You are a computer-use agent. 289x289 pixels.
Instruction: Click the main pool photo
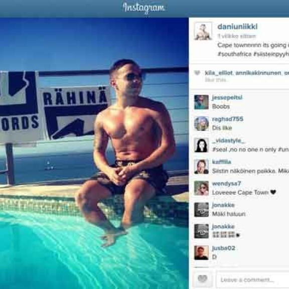tap(94, 153)
